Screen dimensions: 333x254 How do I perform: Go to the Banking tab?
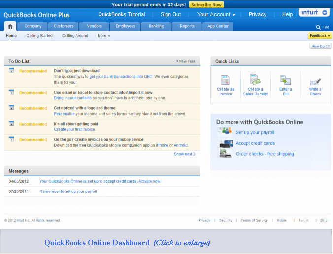pyautogui.click(x=156, y=26)
